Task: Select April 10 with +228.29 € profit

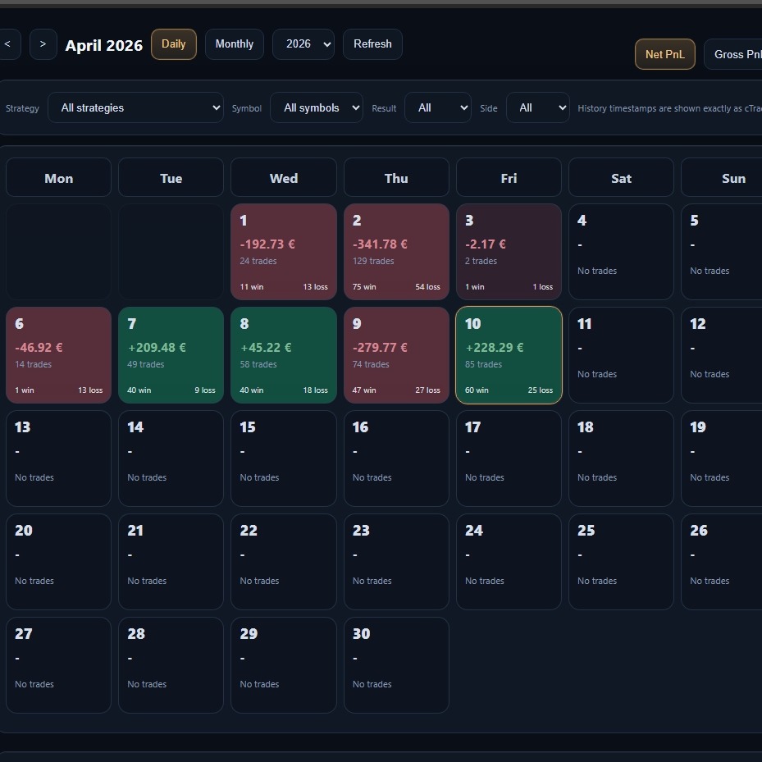Action: (x=509, y=355)
